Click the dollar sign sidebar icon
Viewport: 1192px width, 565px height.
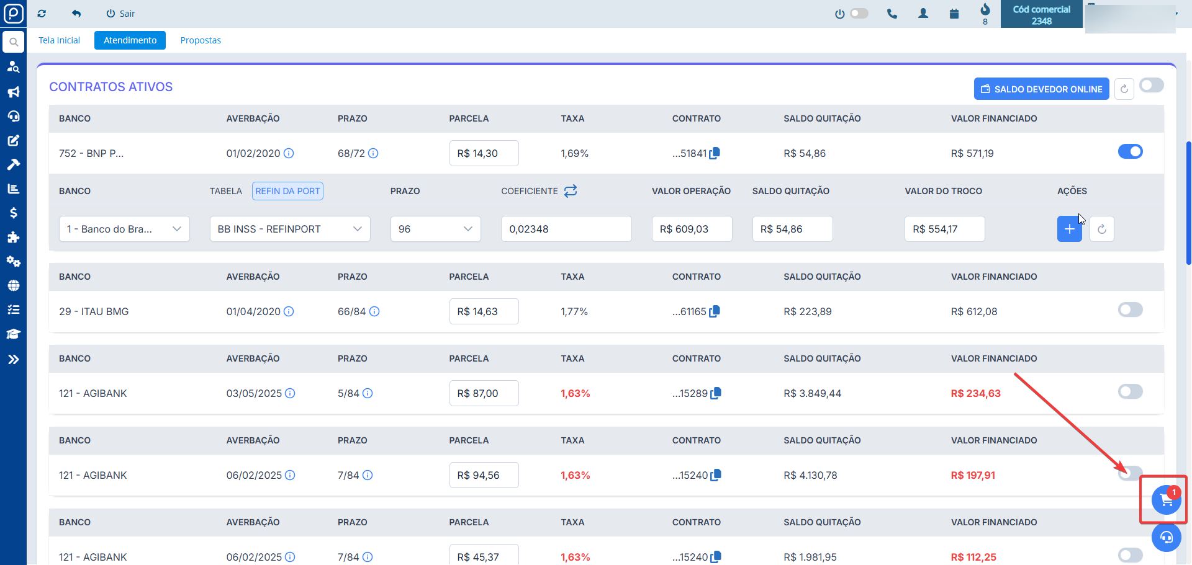coord(13,213)
